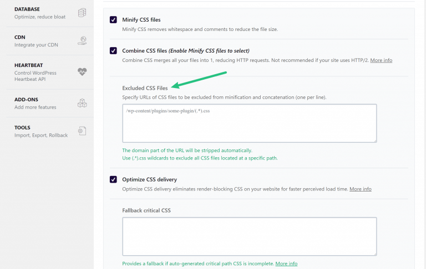Click the Excluded CSS Files textarea resize handle
The height and width of the screenshot is (269, 426).
pyautogui.click(x=374, y=140)
